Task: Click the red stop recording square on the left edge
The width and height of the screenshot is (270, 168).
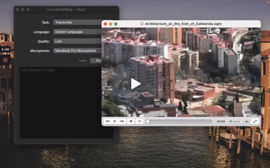Action: pyautogui.click(x=5, y=60)
